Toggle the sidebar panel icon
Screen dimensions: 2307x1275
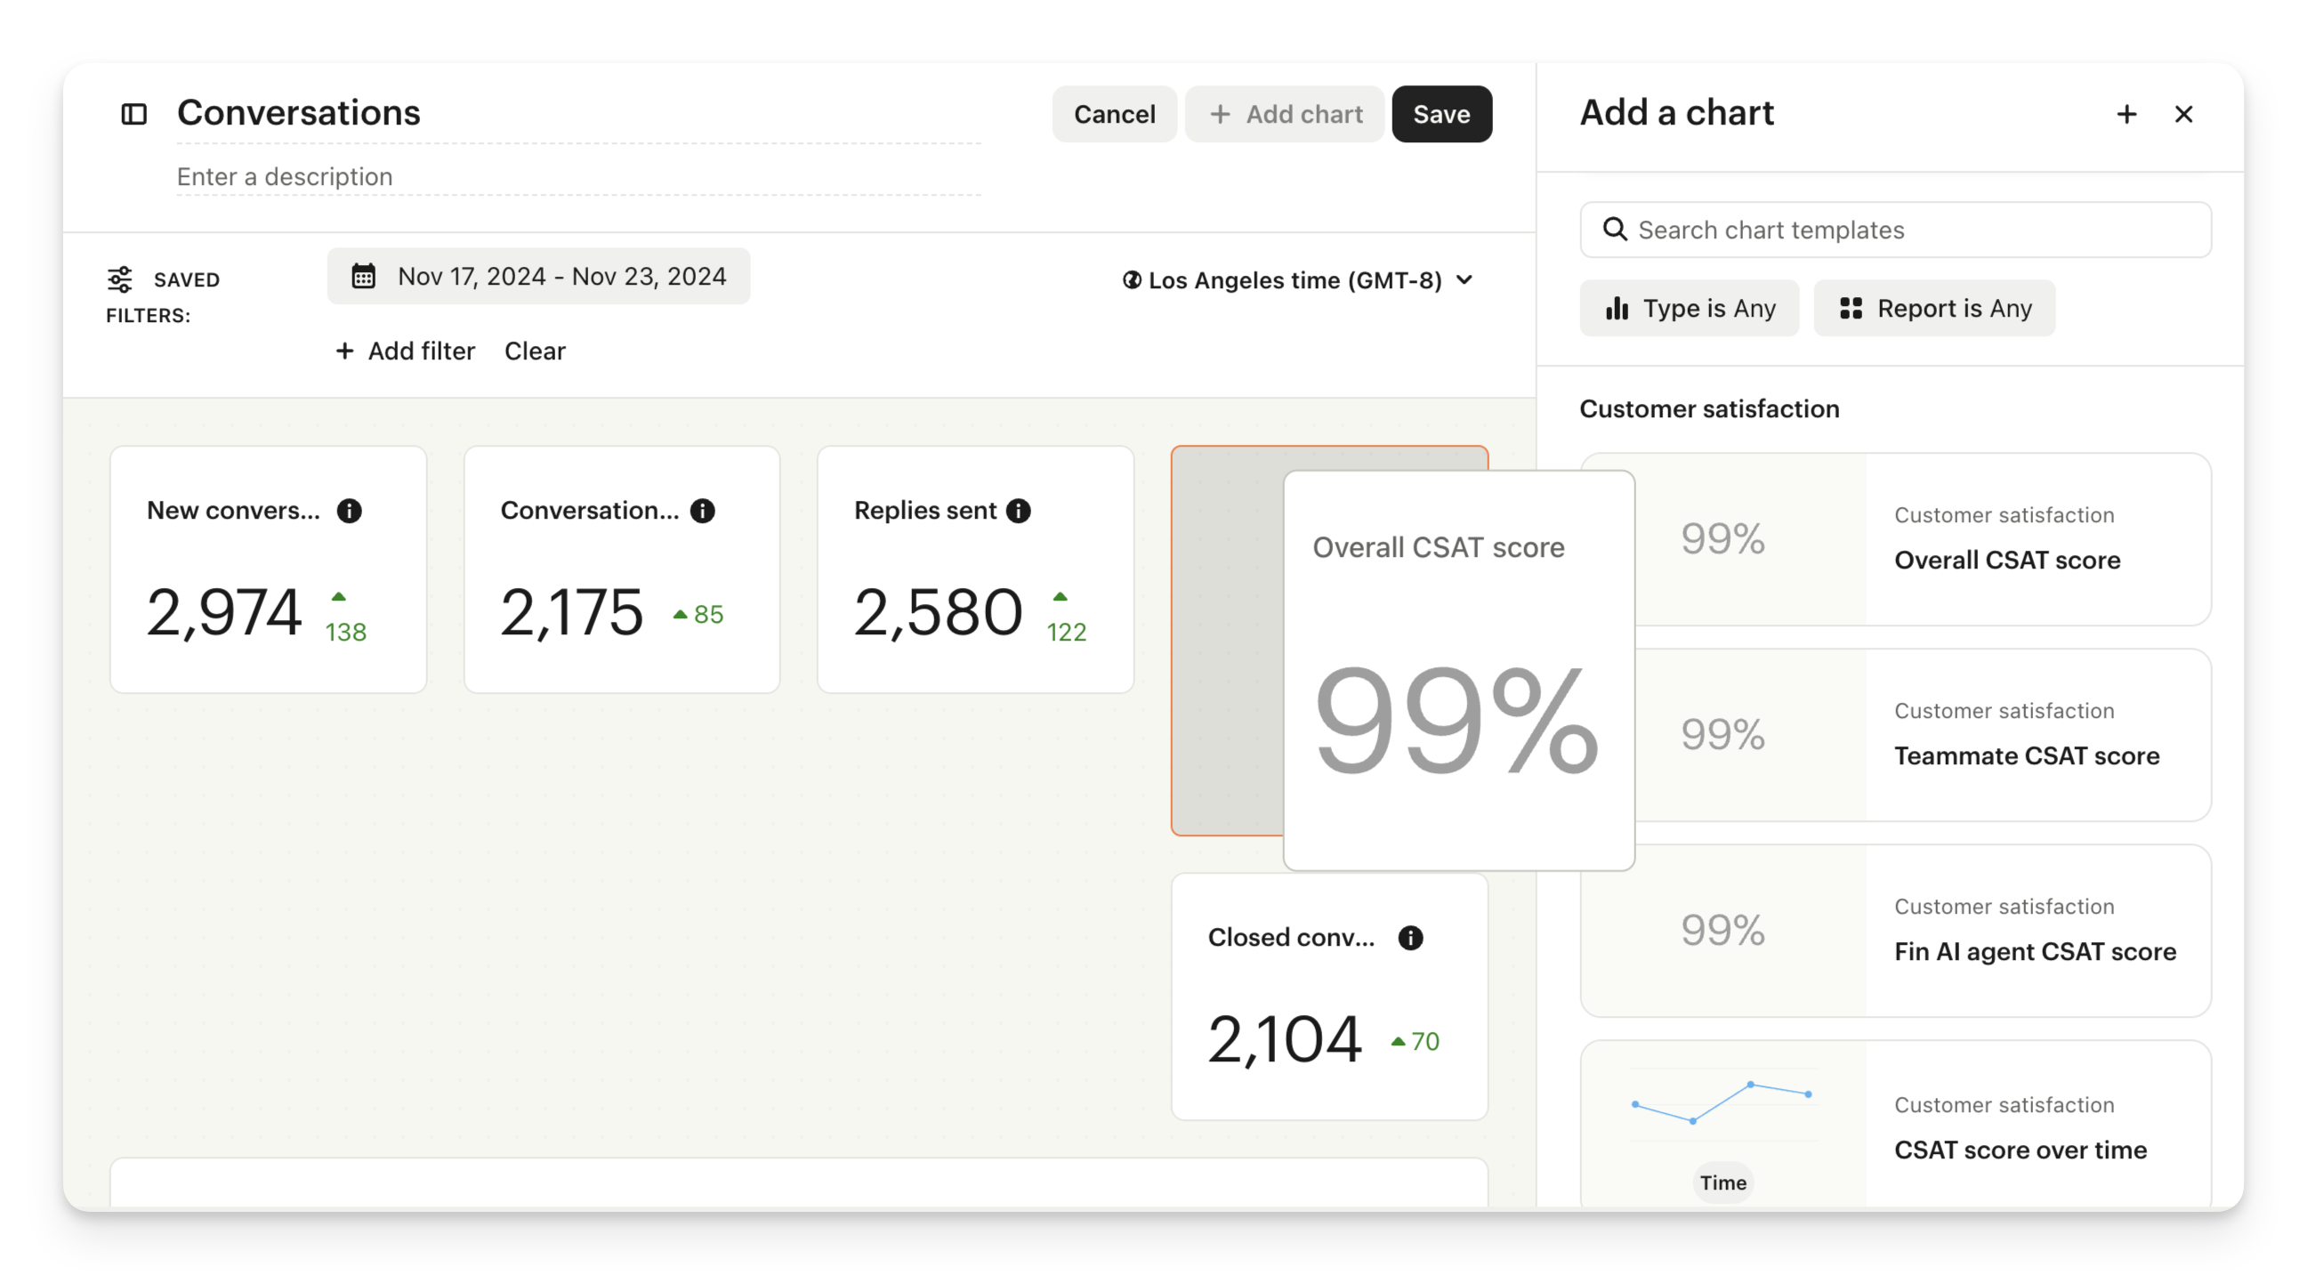coord(133,114)
